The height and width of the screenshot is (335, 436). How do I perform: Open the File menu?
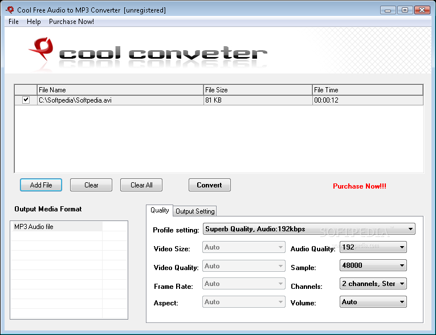point(13,22)
